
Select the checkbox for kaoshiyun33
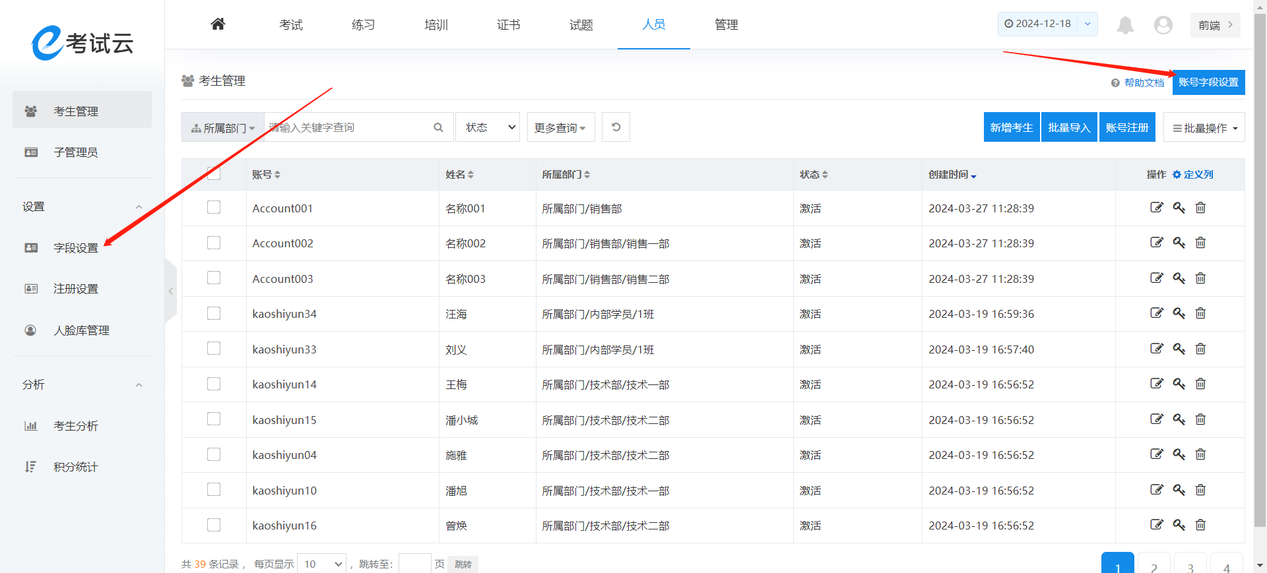point(214,349)
